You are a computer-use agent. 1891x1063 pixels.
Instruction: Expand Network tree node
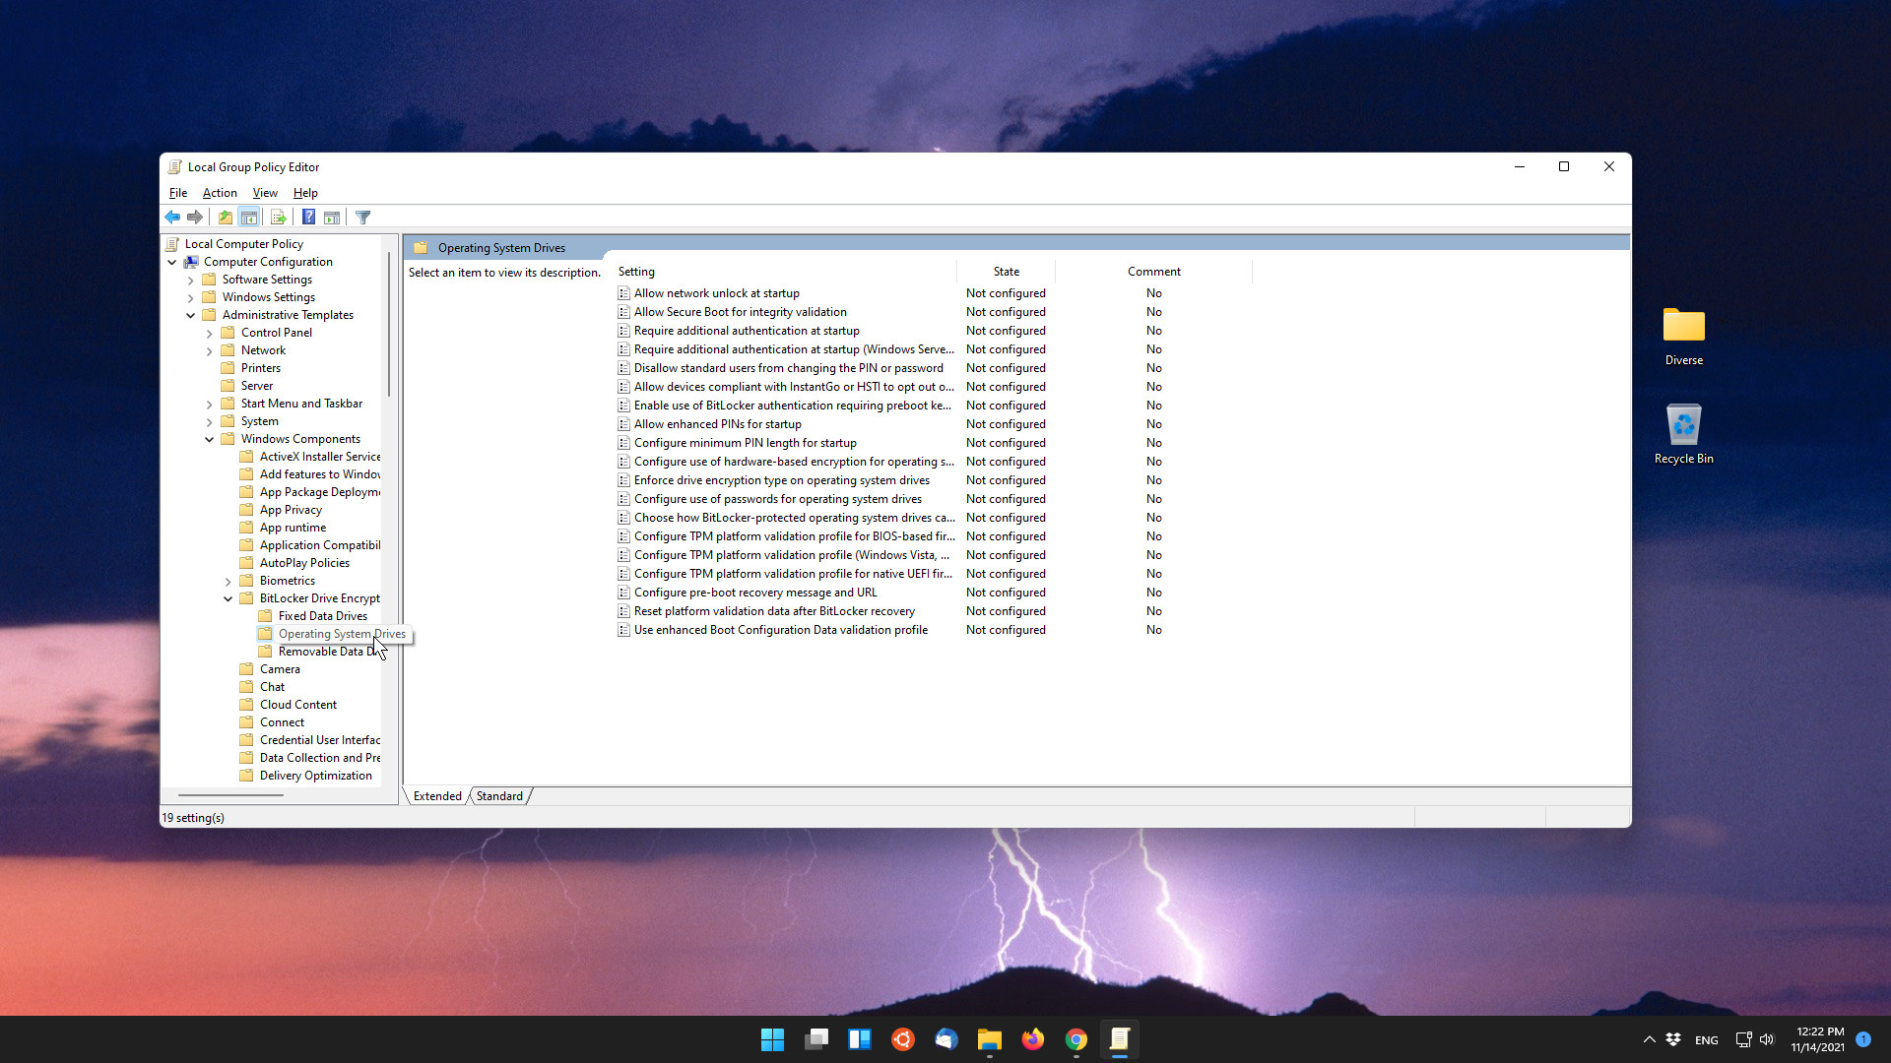point(210,350)
